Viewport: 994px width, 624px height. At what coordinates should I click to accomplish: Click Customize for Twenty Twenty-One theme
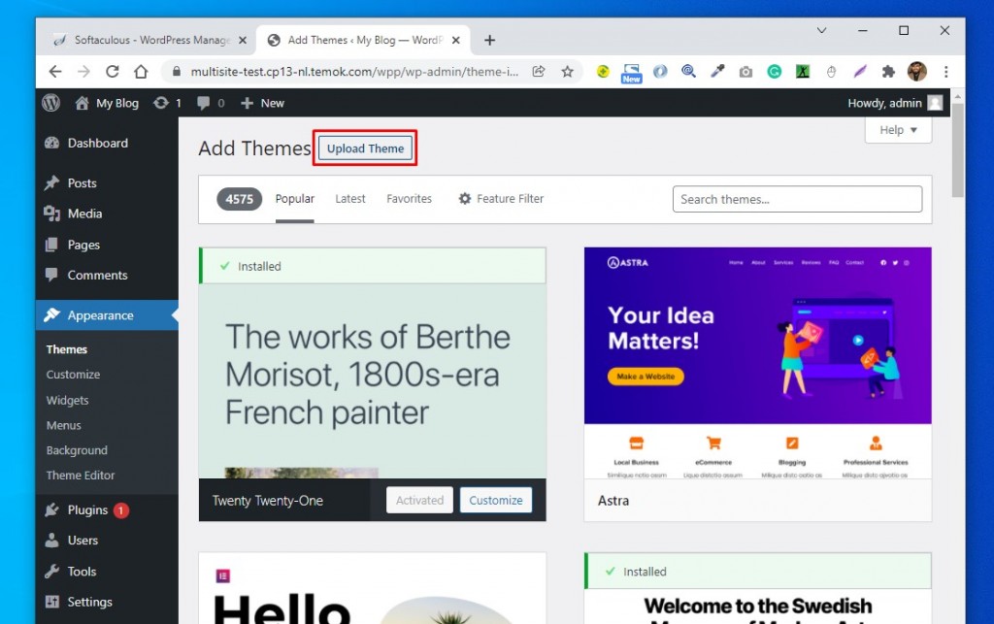click(495, 501)
